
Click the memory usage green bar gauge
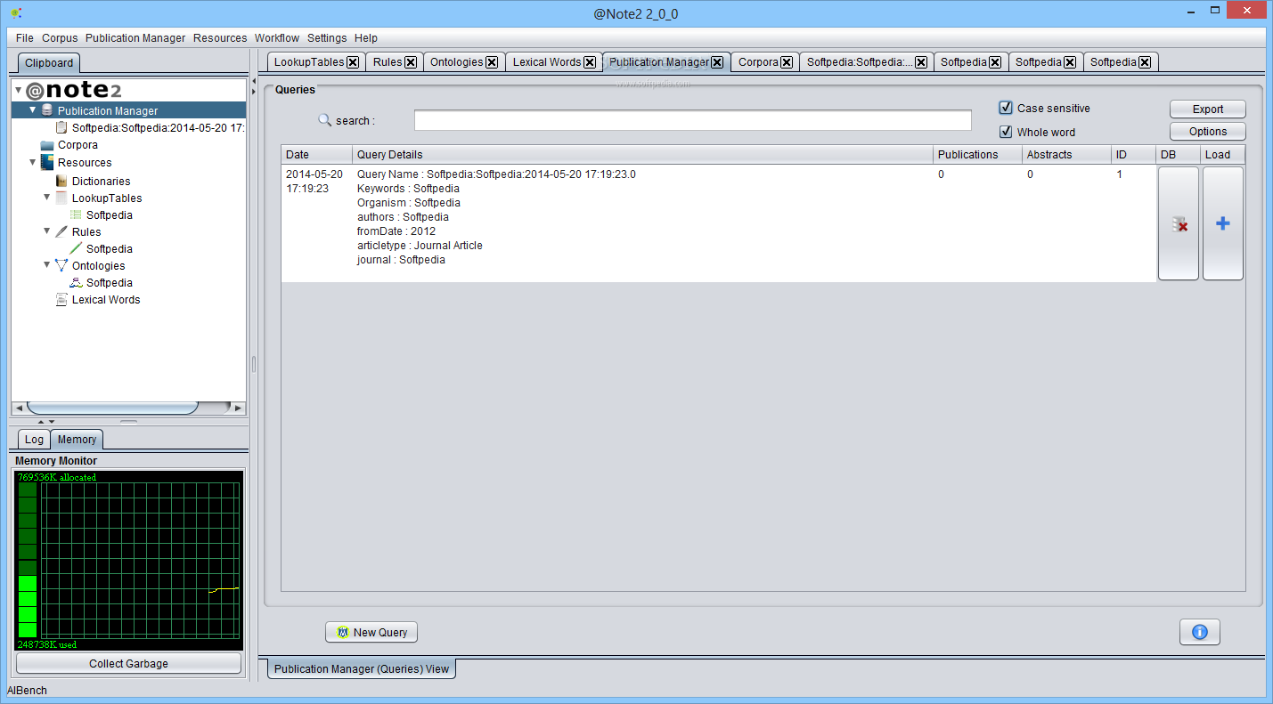click(28, 560)
